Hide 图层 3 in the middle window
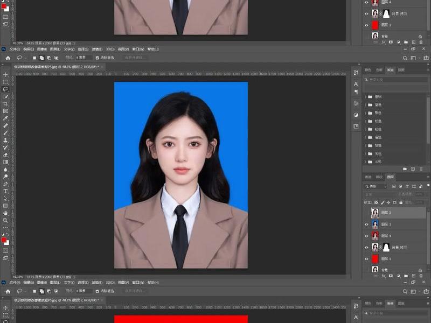Image resolution: width=431 pixels, height=323 pixels. click(366, 224)
